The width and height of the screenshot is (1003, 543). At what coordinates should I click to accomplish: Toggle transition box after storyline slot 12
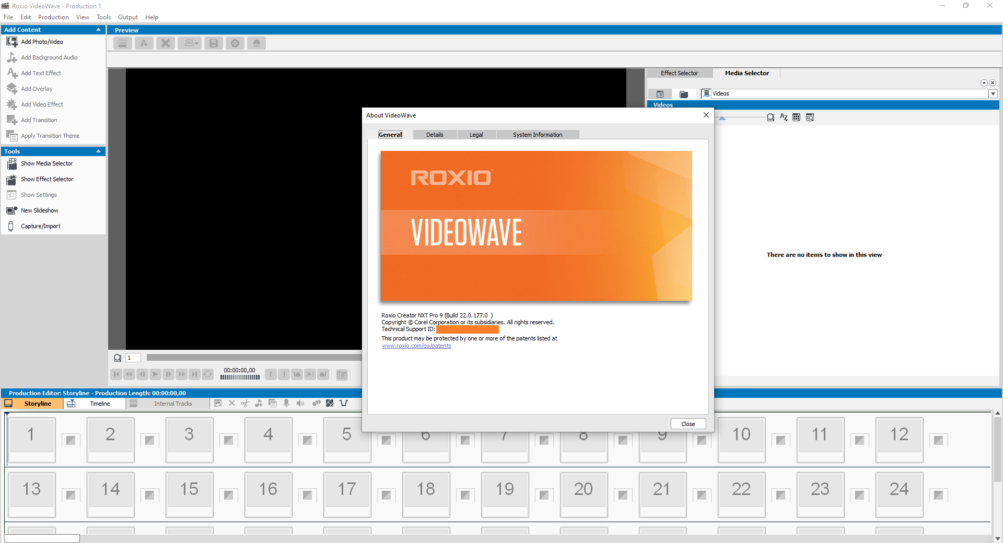(938, 440)
